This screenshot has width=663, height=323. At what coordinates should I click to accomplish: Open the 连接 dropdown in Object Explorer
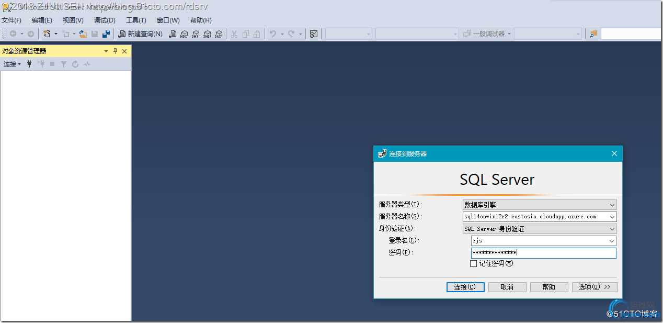tap(12, 64)
